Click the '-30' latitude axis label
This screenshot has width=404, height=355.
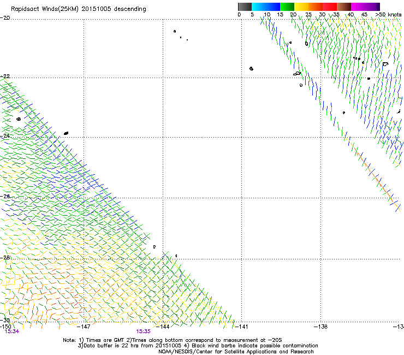coord(5,321)
